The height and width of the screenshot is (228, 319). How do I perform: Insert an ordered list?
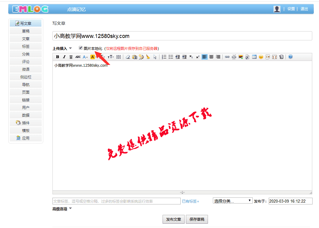pyautogui.click(x=164, y=57)
